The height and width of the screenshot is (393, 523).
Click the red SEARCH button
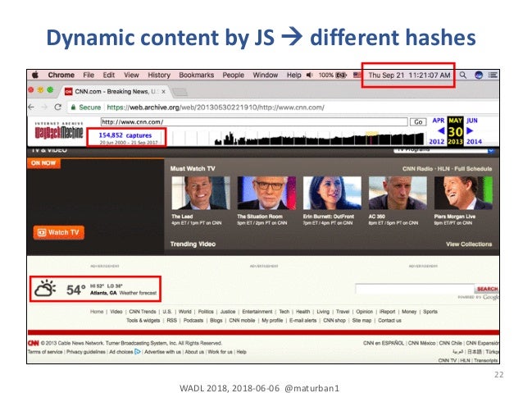(487, 289)
